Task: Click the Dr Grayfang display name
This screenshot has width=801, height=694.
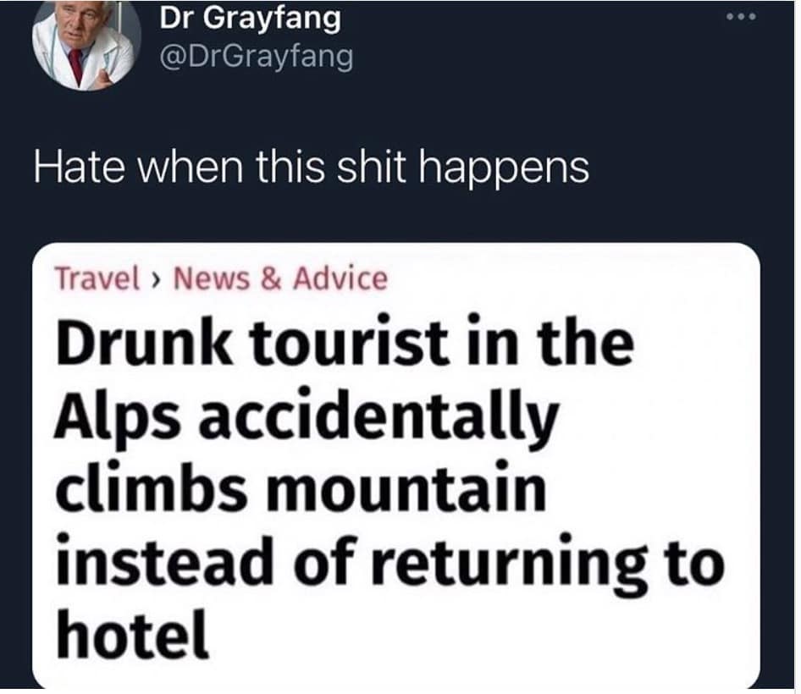Action: click(x=250, y=19)
